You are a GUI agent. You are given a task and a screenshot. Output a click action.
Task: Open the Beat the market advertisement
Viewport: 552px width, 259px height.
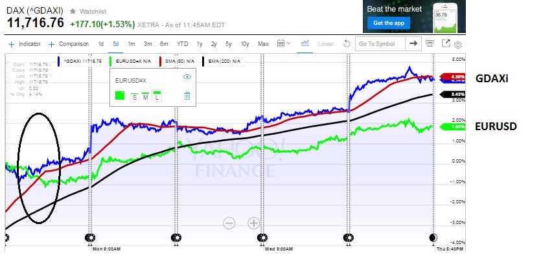coord(415,16)
